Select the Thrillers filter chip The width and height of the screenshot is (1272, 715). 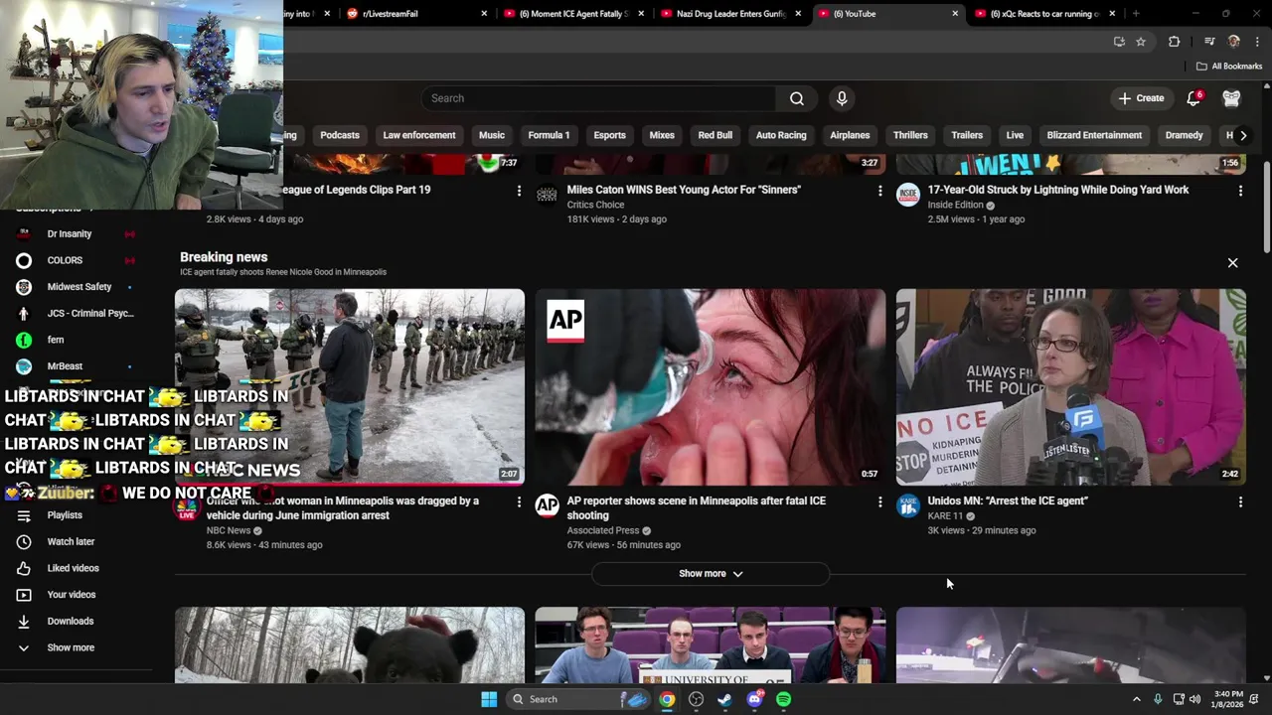[x=910, y=135]
